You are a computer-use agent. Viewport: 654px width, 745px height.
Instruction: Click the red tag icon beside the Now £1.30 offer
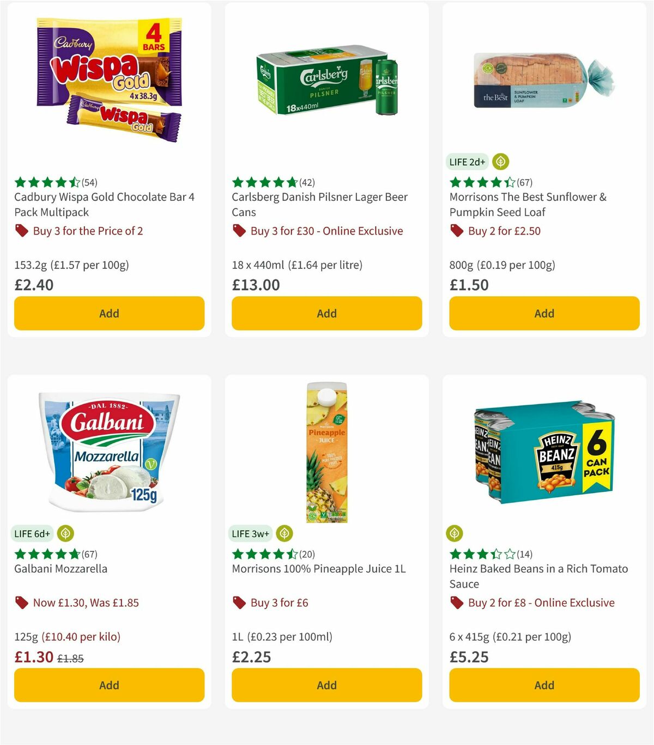click(x=21, y=603)
